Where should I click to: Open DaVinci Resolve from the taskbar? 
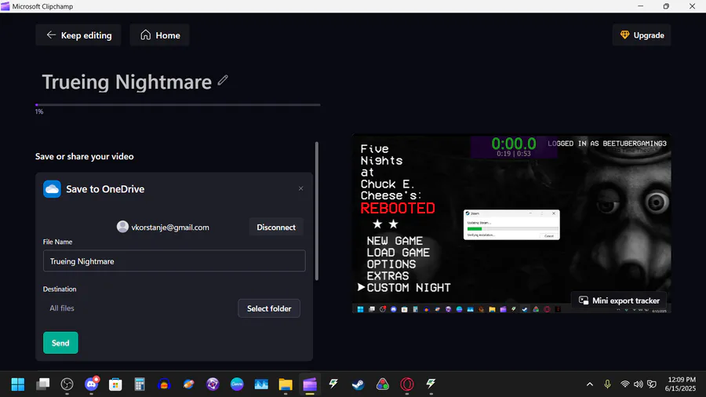tap(383, 384)
